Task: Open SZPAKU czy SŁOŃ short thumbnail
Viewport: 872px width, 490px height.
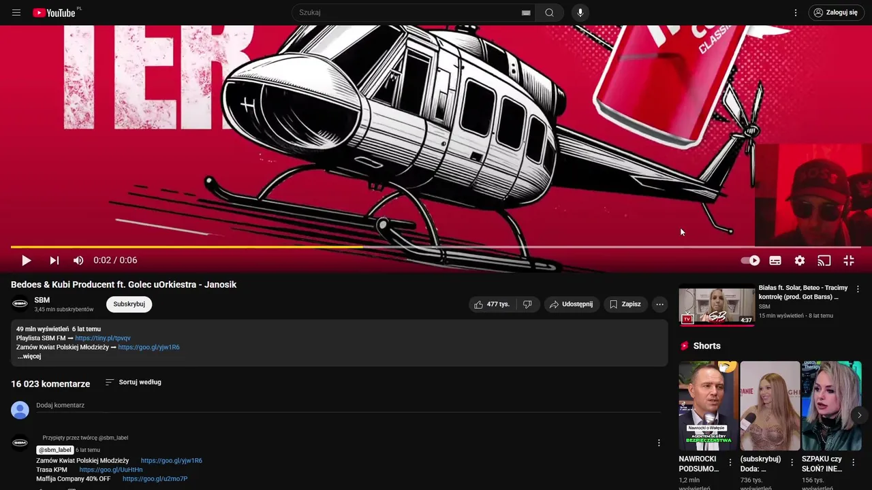Action: [832, 406]
